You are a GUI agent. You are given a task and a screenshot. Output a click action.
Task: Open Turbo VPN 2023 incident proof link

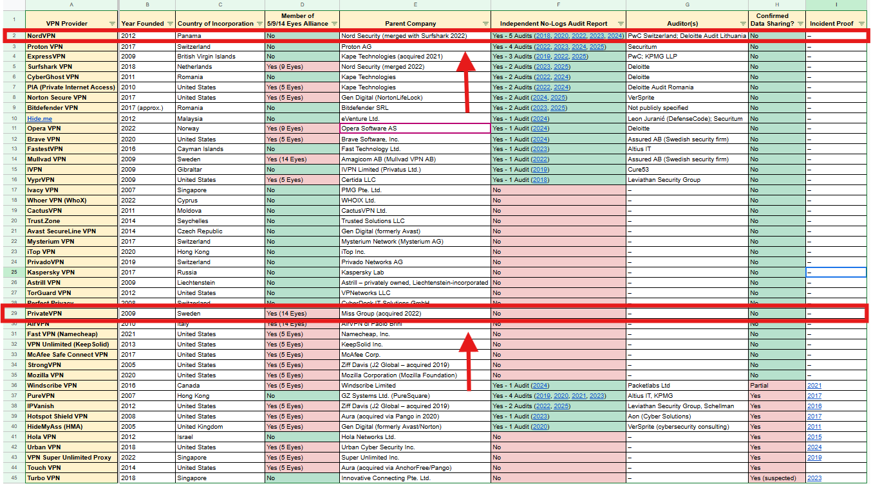[814, 478]
